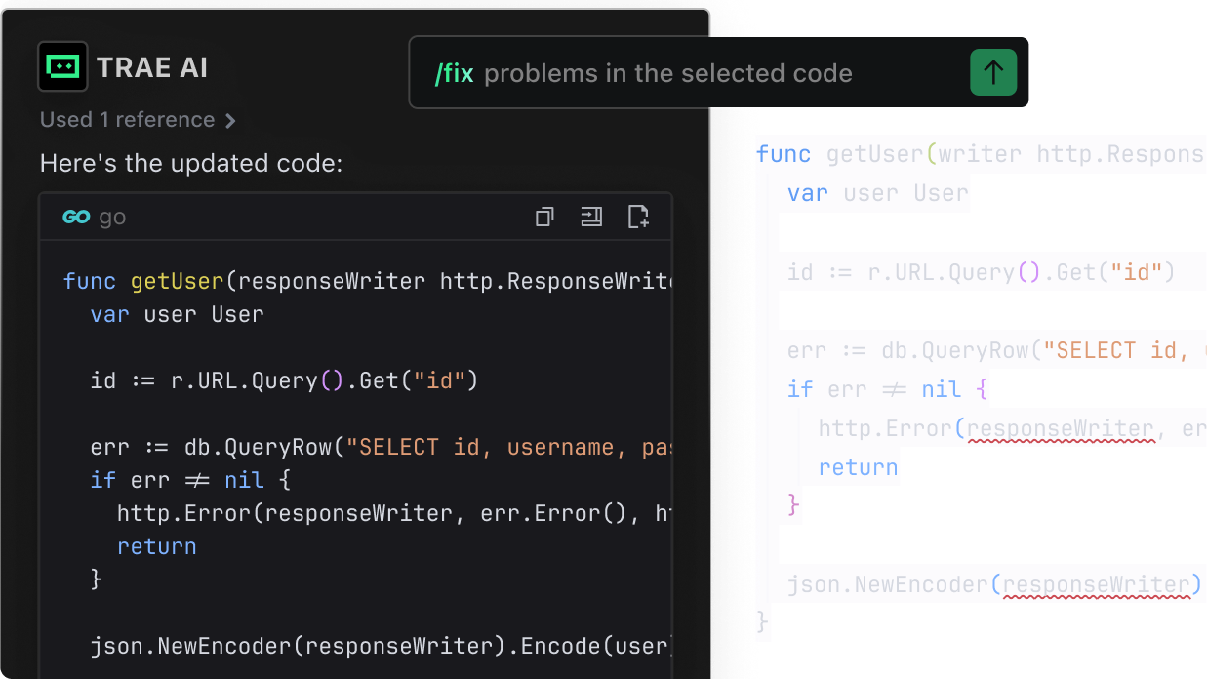Add the code to a new file icon
This screenshot has width=1207, height=679.
click(x=638, y=217)
